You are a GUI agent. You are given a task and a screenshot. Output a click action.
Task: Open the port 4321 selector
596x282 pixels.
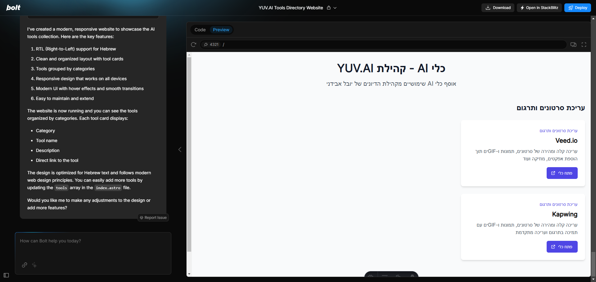tap(211, 45)
